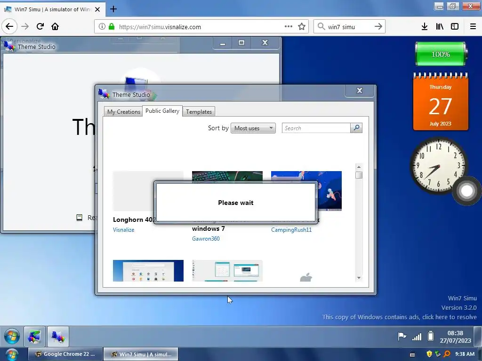482x361 pixels.
Task: Click the orange magnifier system tray icon
Action: coord(447,354)
